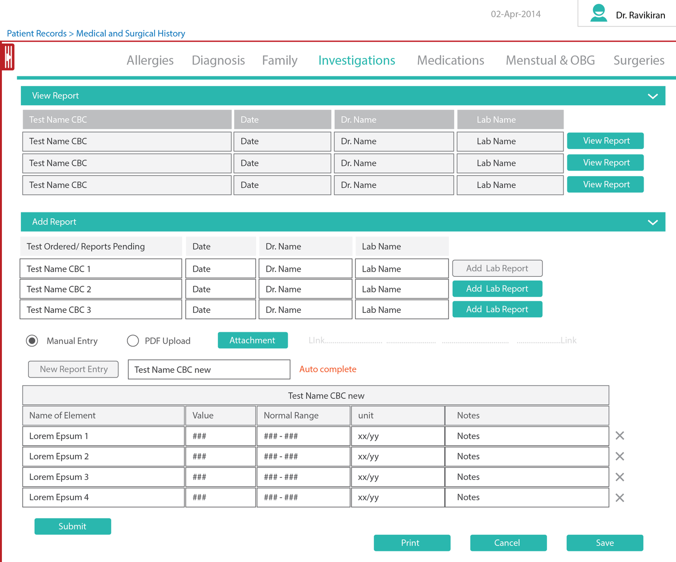Click the hospital logo icon
The height and width of the screenshot is (562, 676).
[8, 56]
